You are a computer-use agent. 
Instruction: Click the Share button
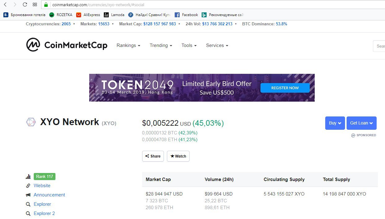pos(153,156)
